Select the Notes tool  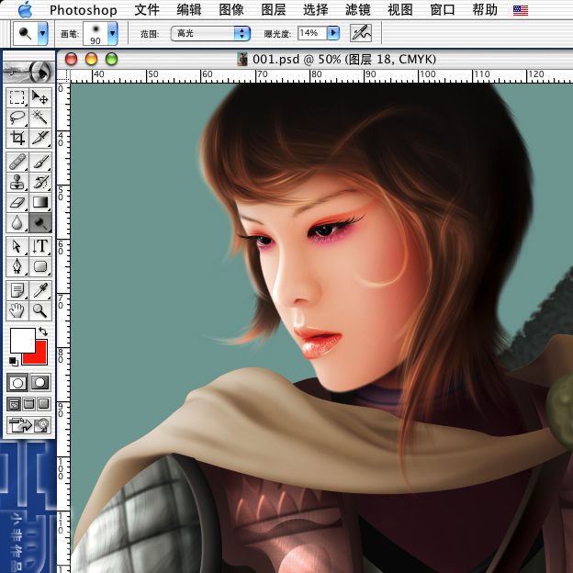(x=17, y=290)
